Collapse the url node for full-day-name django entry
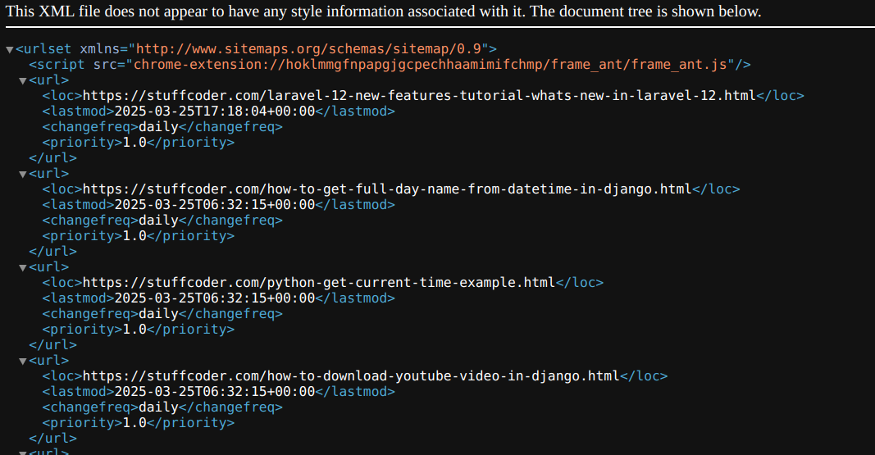 click(23, 175)
